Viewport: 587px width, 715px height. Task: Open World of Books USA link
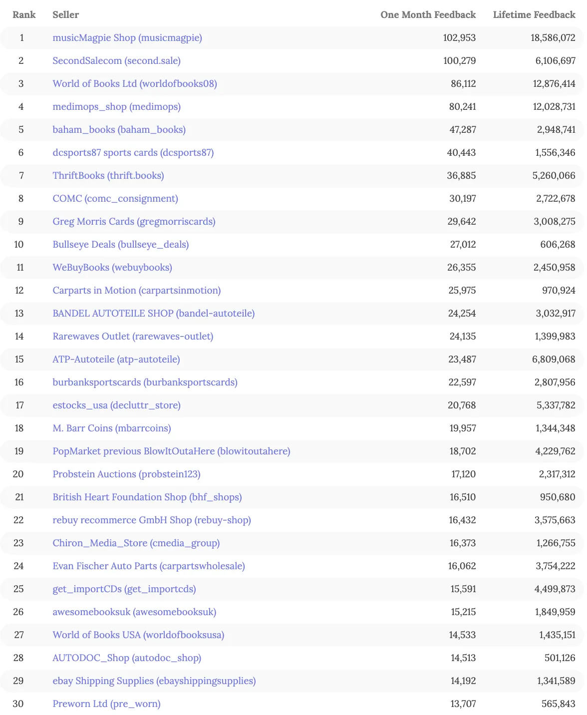tap(139, 635)
